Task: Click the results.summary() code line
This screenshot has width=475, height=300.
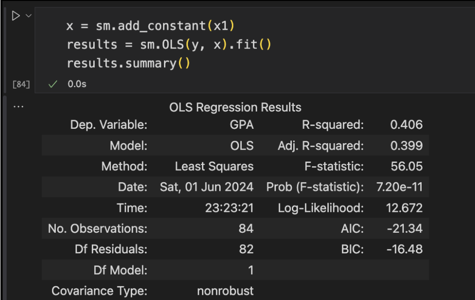Action: (128, 63)
